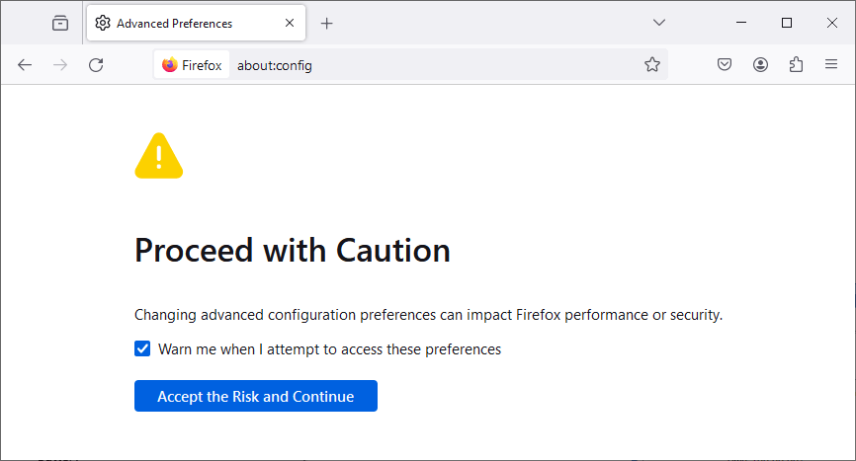Select the Advanced Preferences tab
This screenshot has height=461, width=856.
coord(178,23)
